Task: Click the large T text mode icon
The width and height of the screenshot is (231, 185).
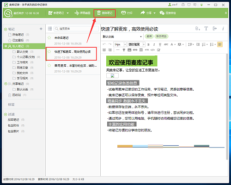Action: pos(206,29)
